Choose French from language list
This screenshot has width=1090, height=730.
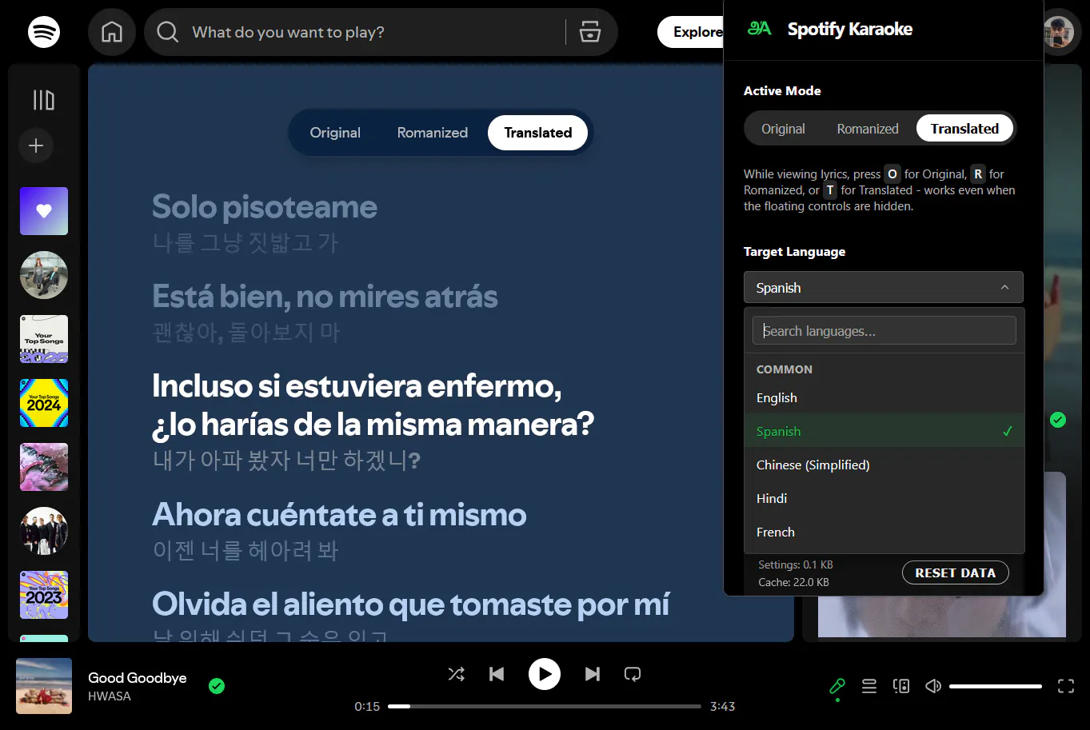(x=884, y=532)
